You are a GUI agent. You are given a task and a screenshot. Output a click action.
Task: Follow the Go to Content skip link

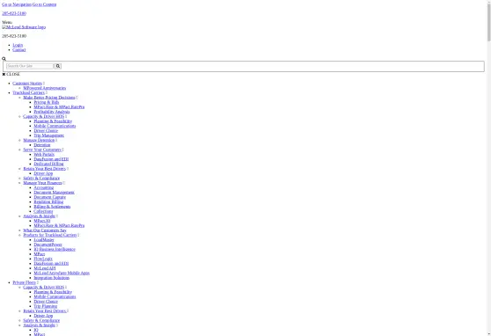click(x=45, y=4)
